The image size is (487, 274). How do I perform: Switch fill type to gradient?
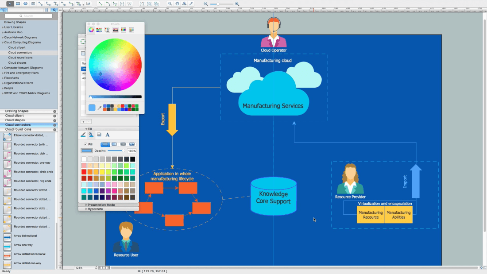[114, 144]
